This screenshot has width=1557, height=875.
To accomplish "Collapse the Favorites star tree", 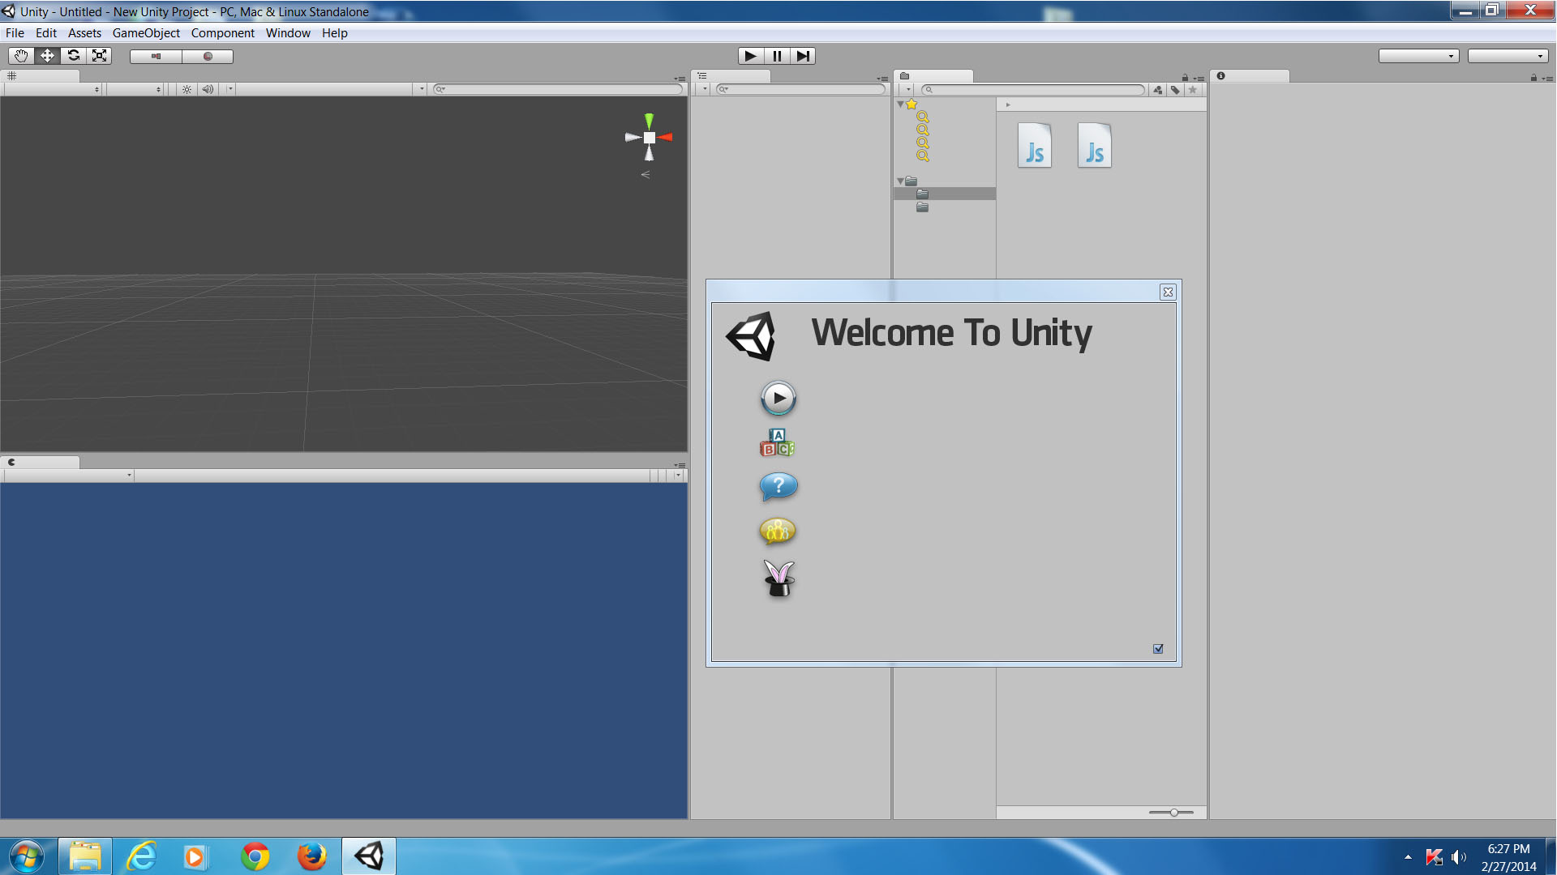I will (x=900, y=105).
